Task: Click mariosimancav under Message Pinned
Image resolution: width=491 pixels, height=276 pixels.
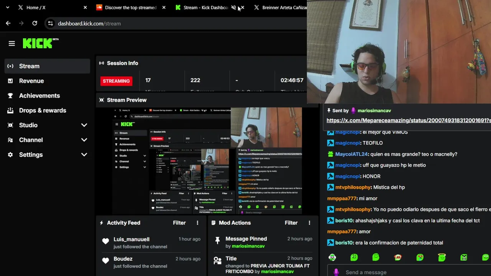Action: 248,246
